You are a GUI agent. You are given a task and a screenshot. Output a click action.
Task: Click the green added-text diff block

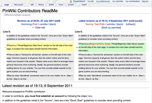[x=112, y=47]
